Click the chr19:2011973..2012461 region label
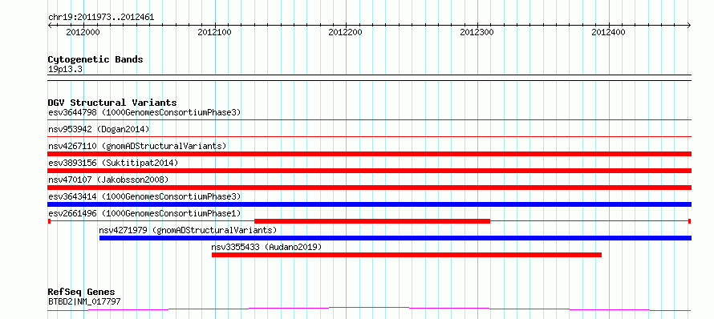714x319 pixels. (x=101, y=18)
